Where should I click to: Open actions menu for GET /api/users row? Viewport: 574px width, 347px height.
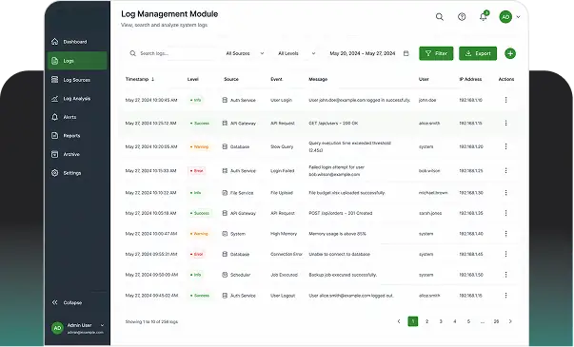pyautogui.click(x=505, y=124)
